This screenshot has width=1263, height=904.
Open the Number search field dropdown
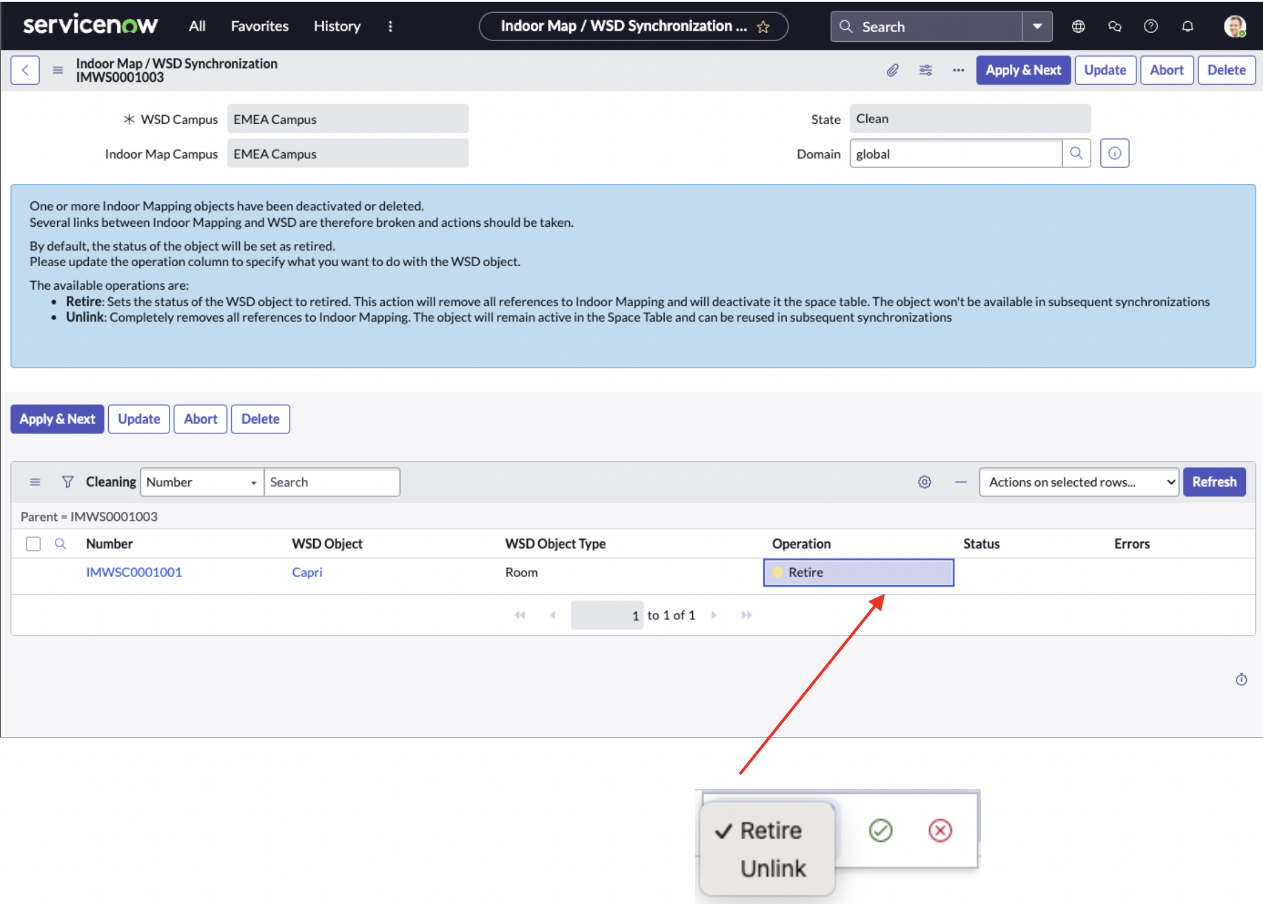(202, 482)
